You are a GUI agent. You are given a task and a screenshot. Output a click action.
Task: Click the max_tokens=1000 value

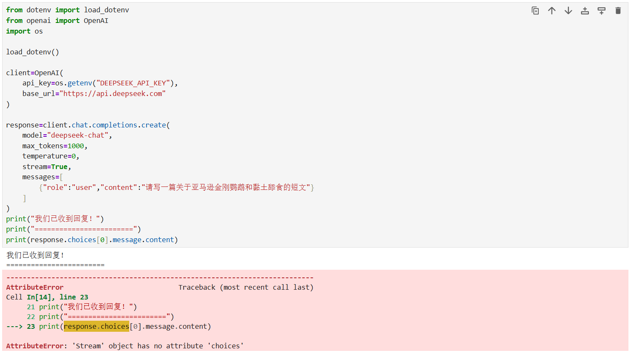point(76,146)
